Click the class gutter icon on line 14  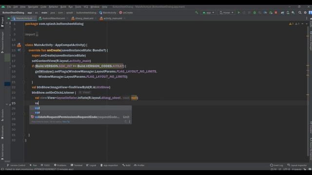(19, 45)
